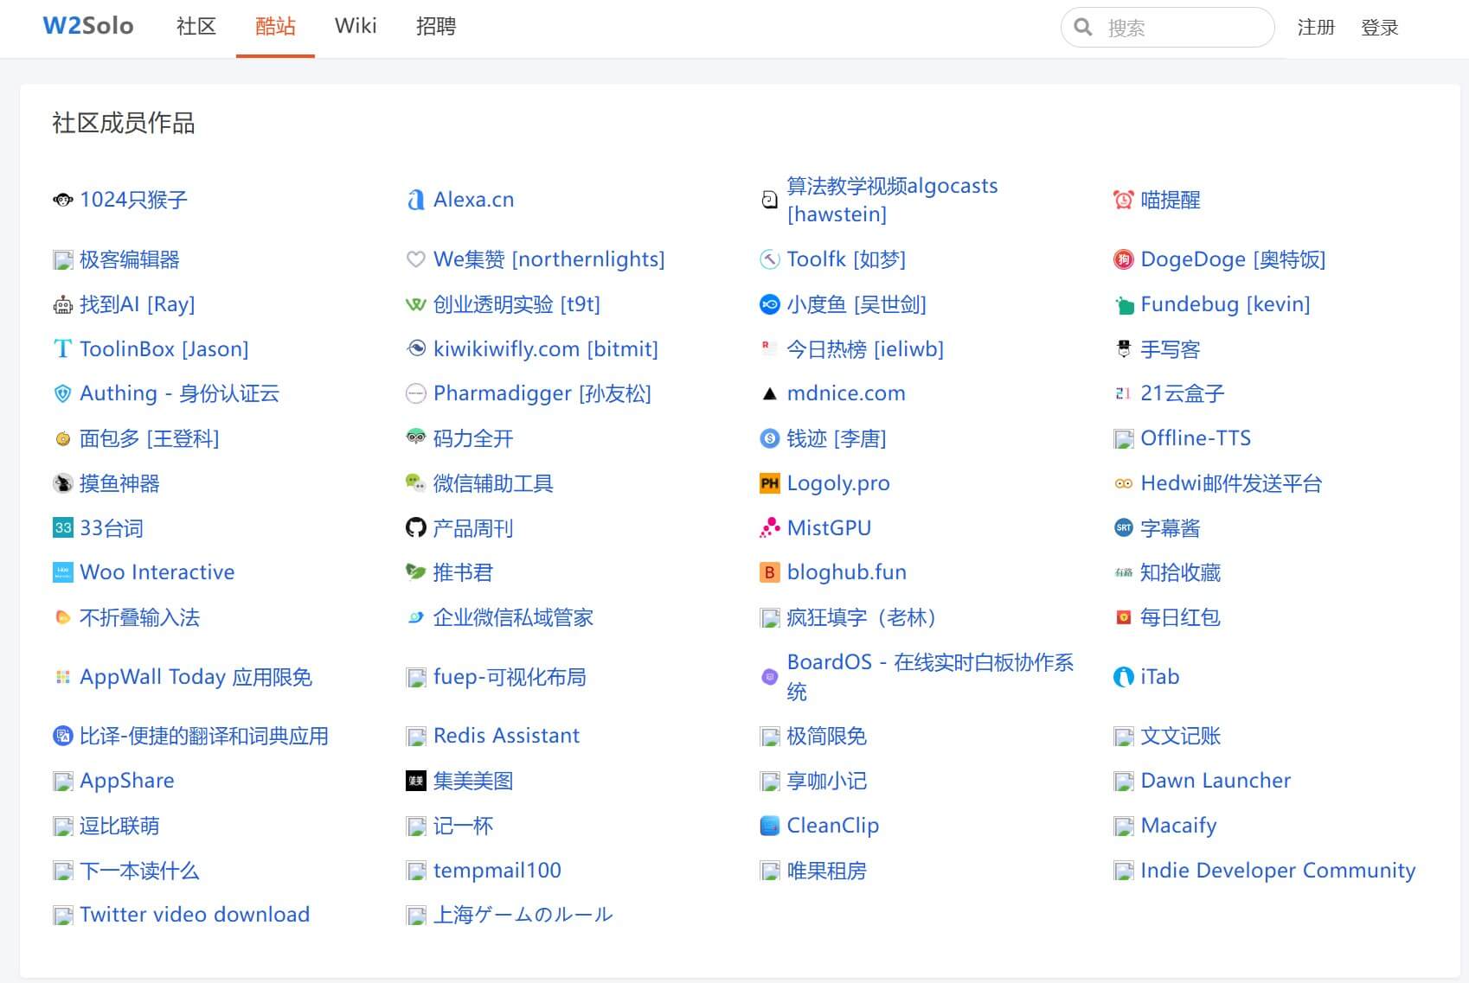
Task: Click the alarm clock icon for 喵提醒
Action: point(1123,200)
